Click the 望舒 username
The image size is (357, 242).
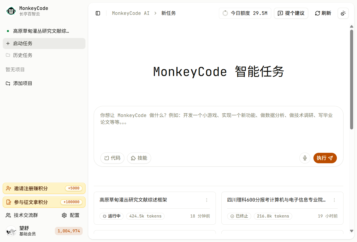(24, 228)
